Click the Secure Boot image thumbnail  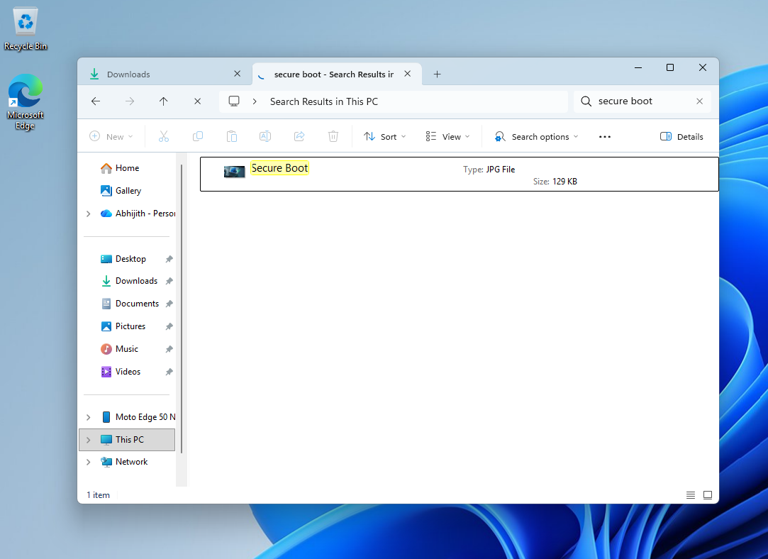pyautogui.click(x=234, y=172)
